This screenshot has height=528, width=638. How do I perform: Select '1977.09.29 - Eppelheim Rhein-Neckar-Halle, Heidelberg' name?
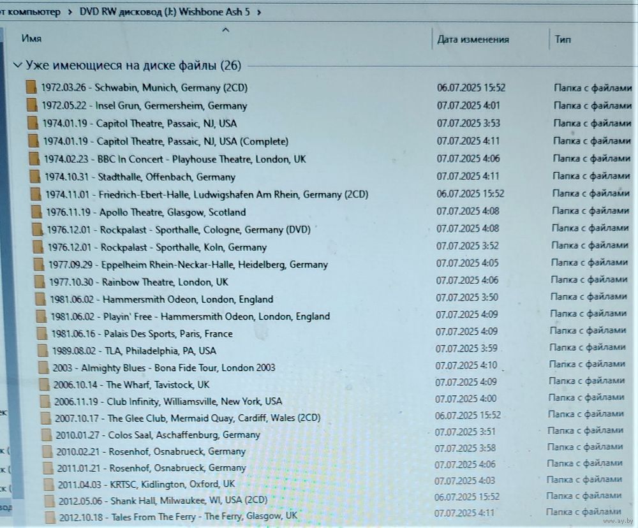[x=188, y=265]
